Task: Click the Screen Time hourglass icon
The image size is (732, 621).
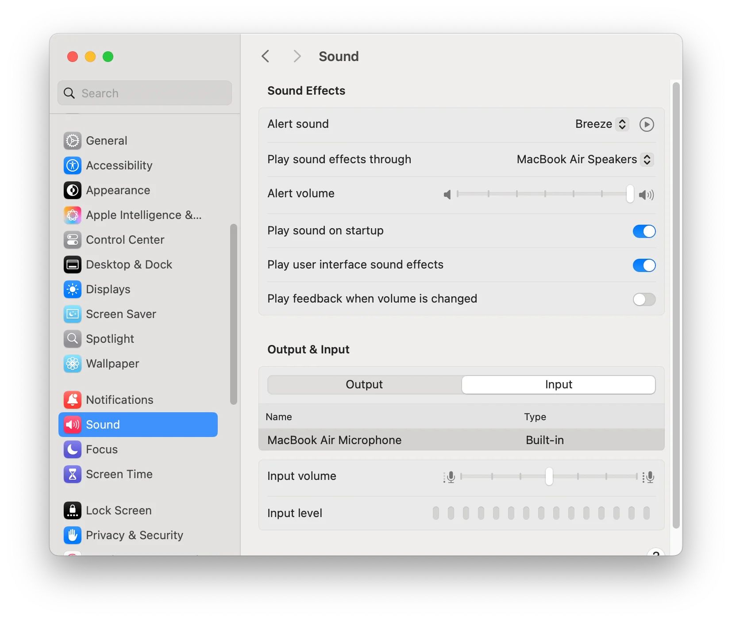Action: (73, 474)
